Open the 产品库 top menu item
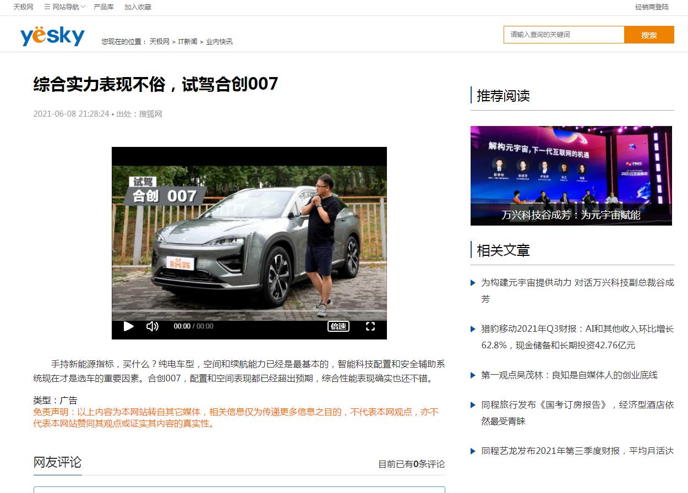The image size is (688, 493). point(103,7)
